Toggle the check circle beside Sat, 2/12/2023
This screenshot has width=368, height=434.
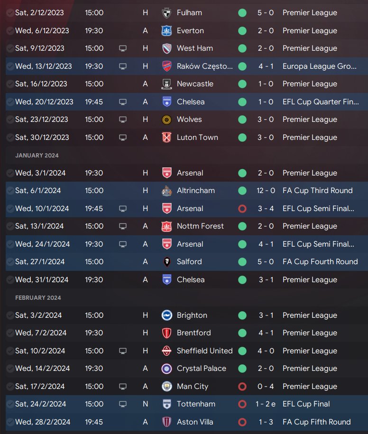click(10, 13)
